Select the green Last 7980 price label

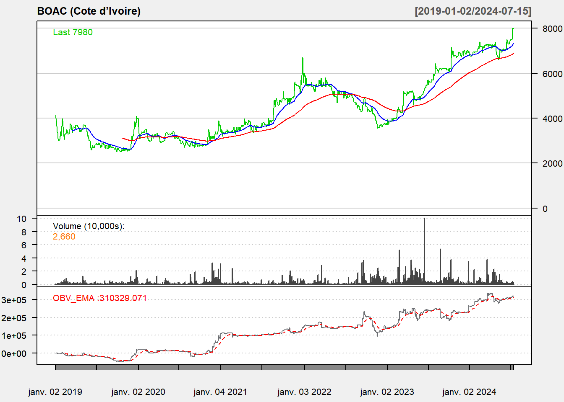pyautogui.click(x=73, y=32)
